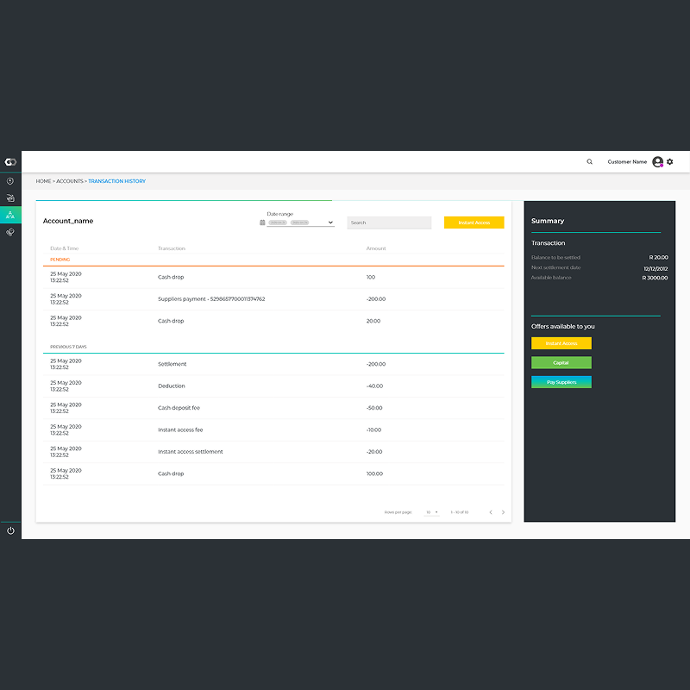Click the highlighted people-hierarchy sidebar icon

[10, 215]
